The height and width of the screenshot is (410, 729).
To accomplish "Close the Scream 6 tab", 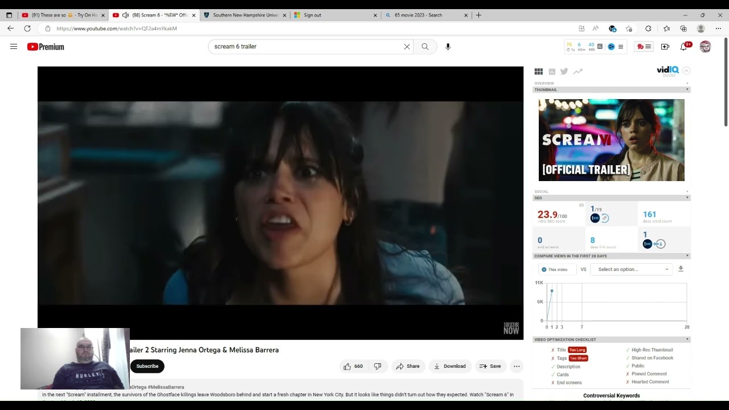I will click(x=194, y=15).
